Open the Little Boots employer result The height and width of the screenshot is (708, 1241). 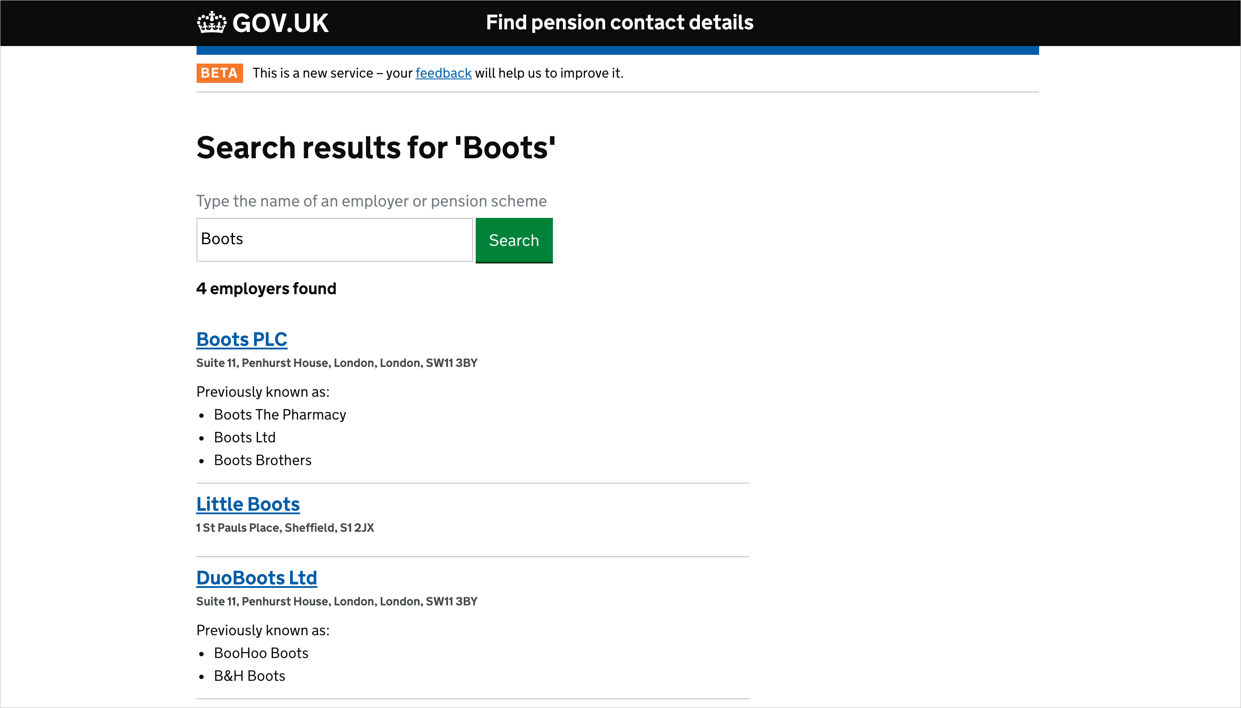pos(247,504)
